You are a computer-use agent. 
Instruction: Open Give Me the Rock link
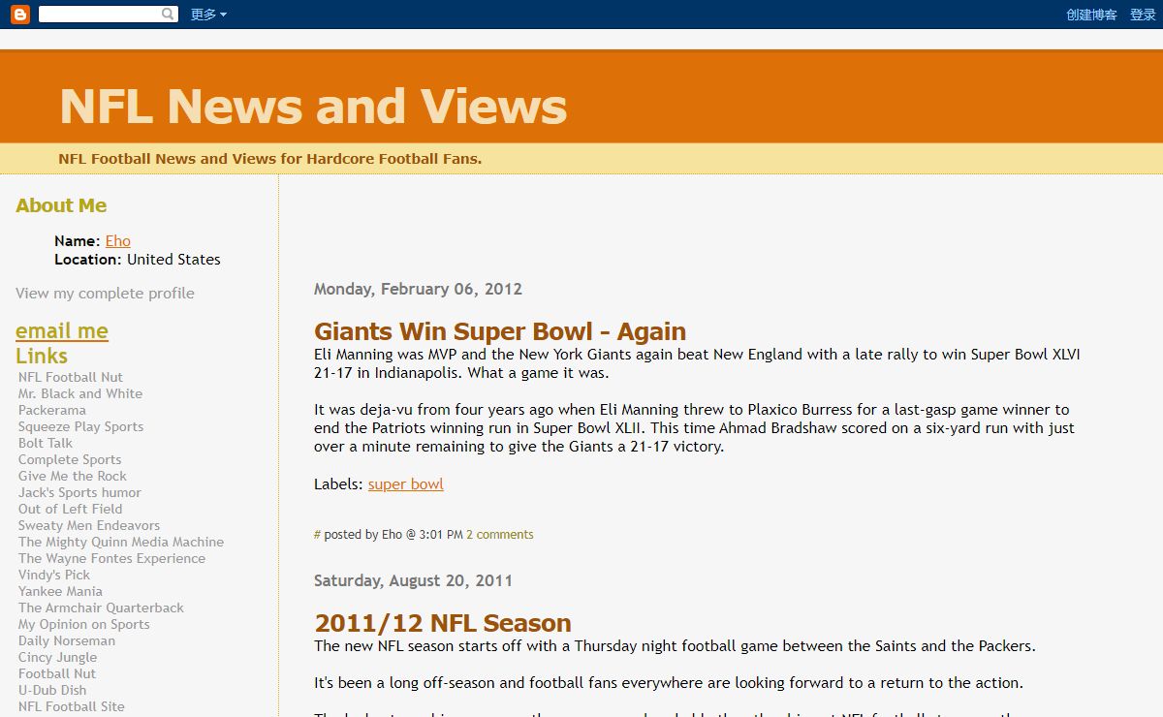[x=73, y=476]
